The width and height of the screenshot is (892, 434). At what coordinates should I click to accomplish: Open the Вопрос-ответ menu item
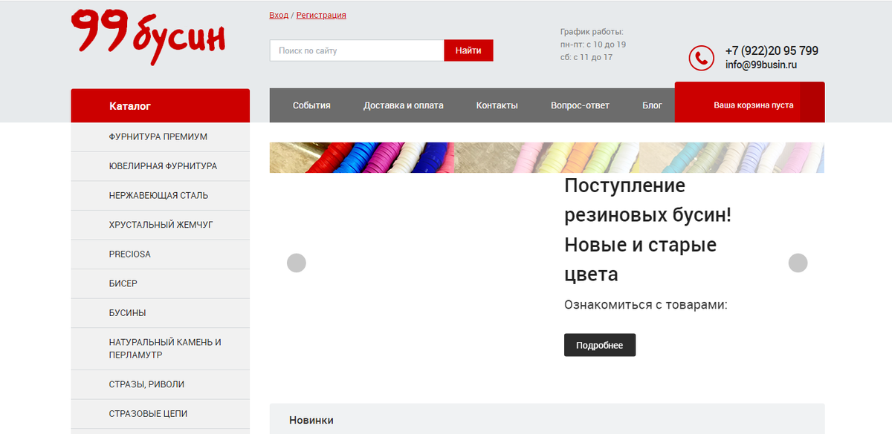(580, 105)
